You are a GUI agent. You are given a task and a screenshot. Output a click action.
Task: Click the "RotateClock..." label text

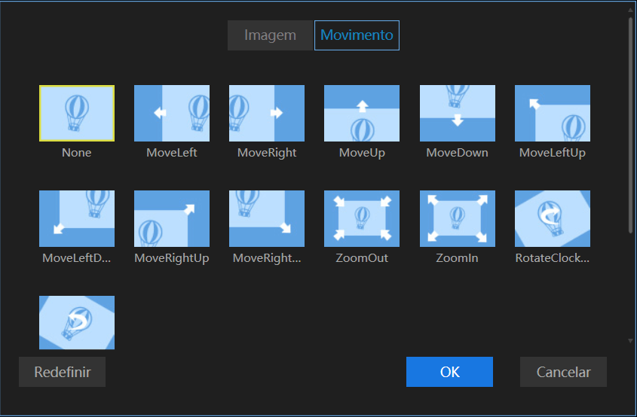[x=553, y=258]
